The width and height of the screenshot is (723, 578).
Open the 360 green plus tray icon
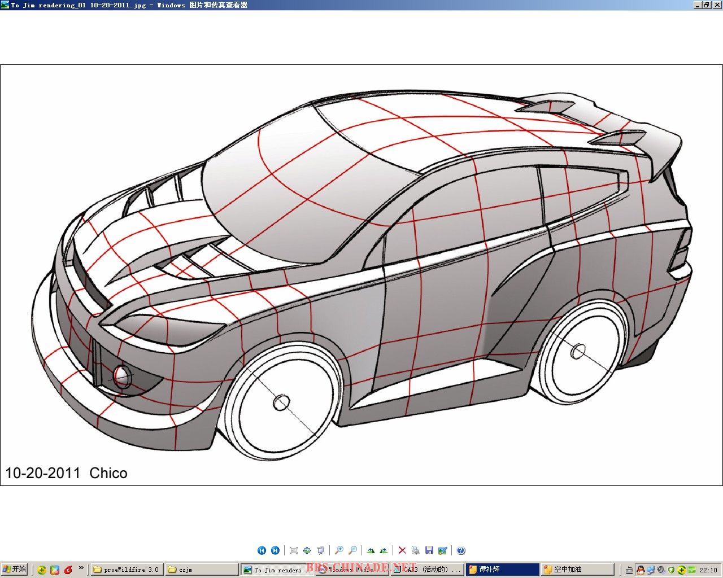(681, 570)
